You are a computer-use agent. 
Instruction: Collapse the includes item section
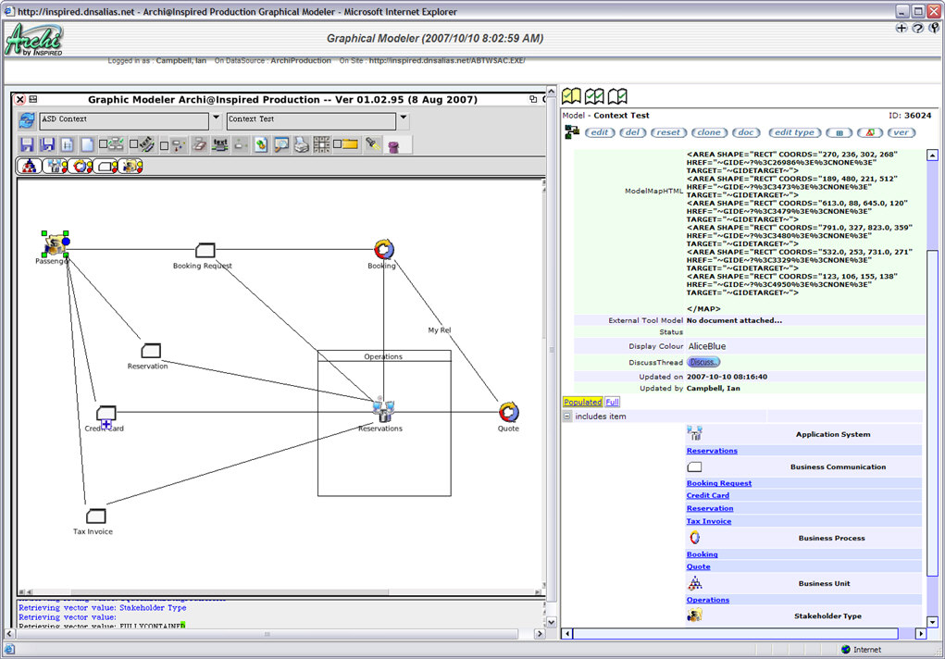[567, 415]
